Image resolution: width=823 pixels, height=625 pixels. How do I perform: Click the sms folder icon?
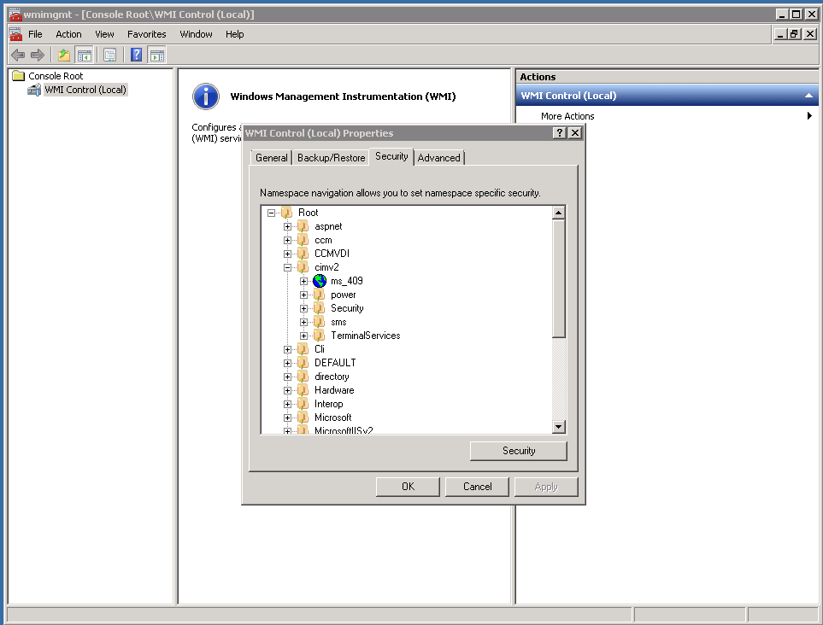[319, 322]
